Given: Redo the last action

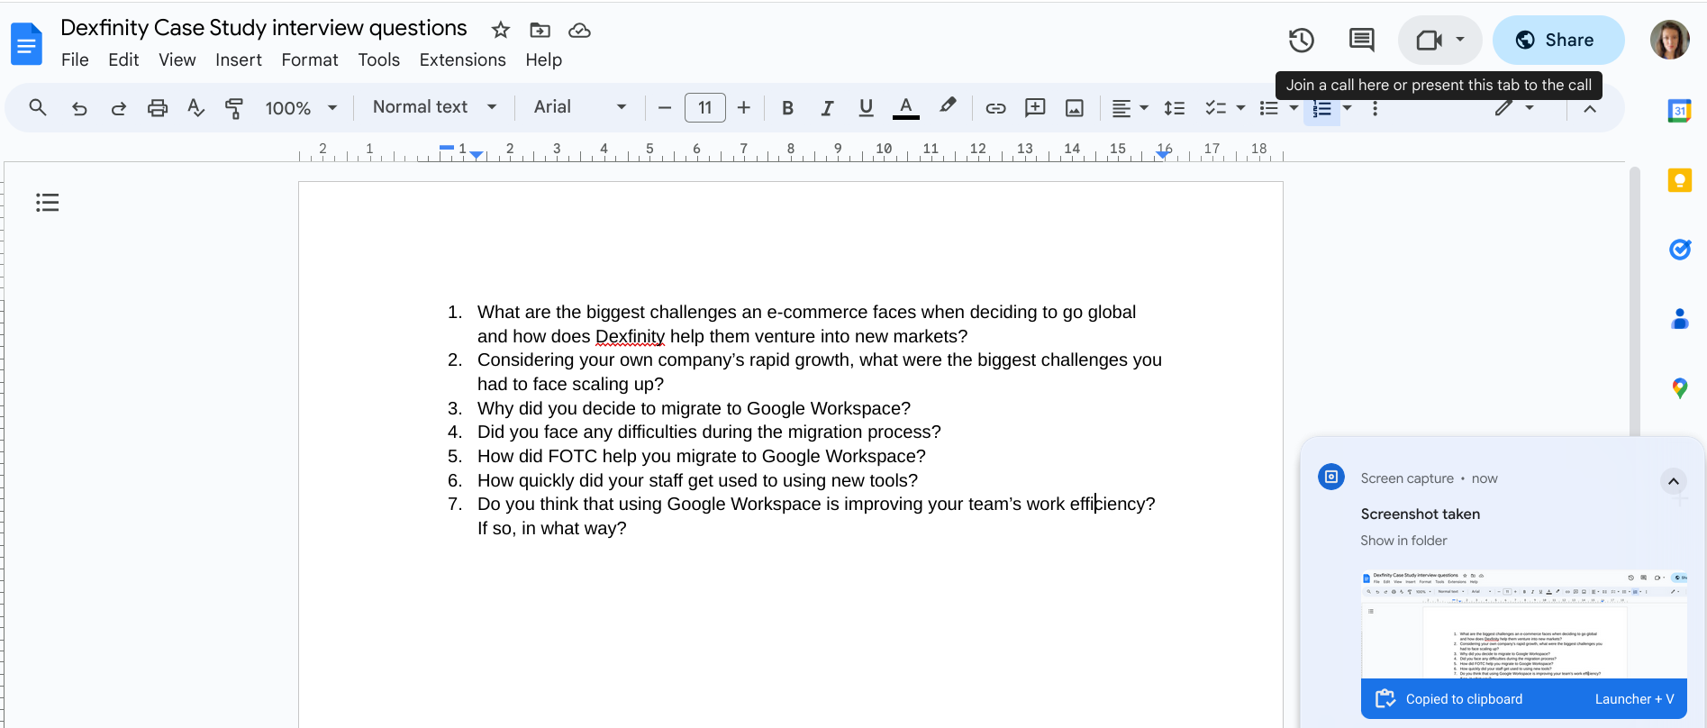Looking at the screenshot, I should coord(118,108).
